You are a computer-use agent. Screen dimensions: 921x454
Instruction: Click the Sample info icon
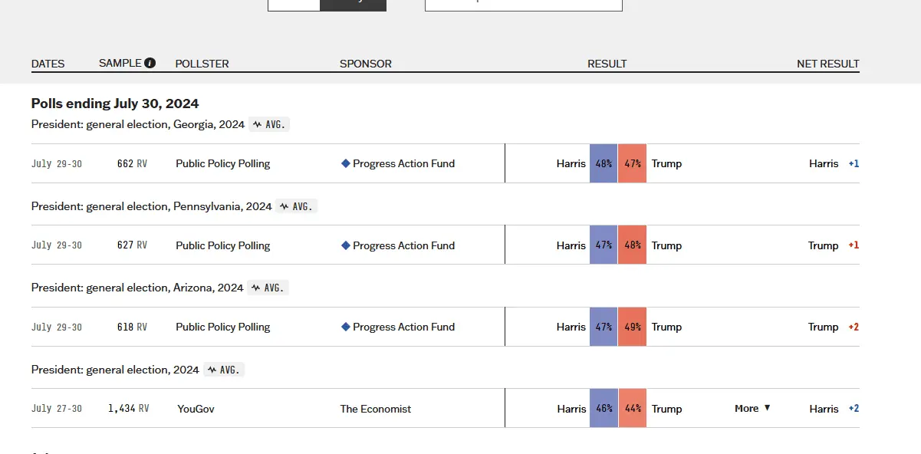click(x=150, y=63)
